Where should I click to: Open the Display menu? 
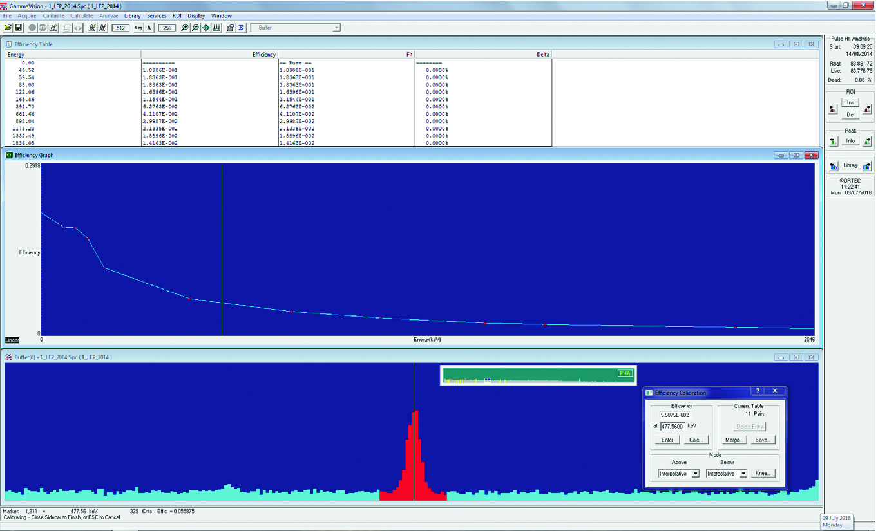click(196, 15)
